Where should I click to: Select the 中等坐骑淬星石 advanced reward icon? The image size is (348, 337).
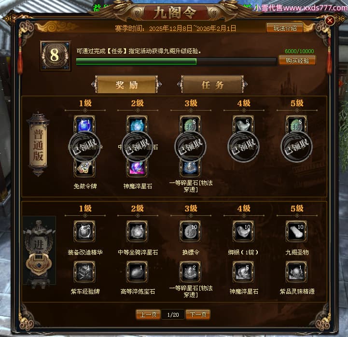click(137, 232)
